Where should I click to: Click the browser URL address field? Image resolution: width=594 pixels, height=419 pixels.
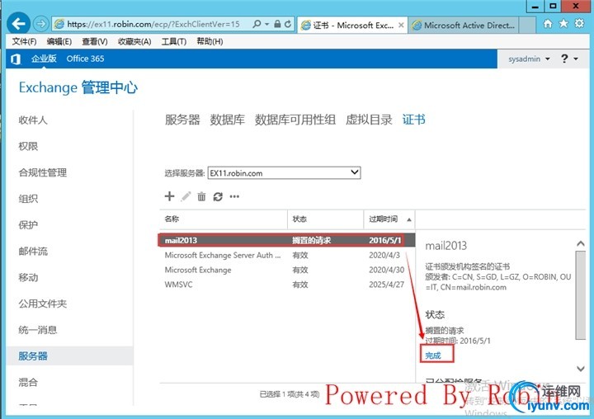(x=153, y=24)
